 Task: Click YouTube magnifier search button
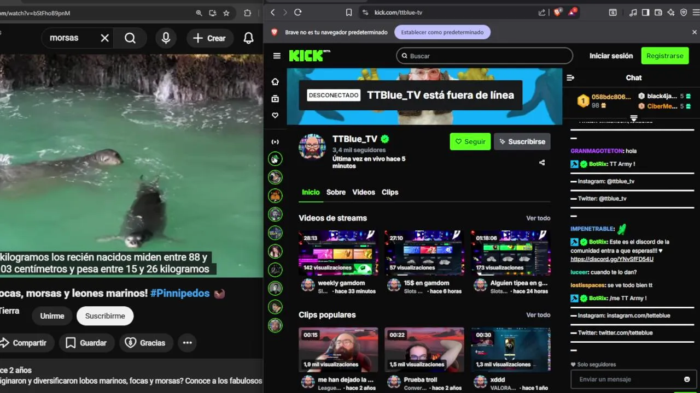[130, 38]
